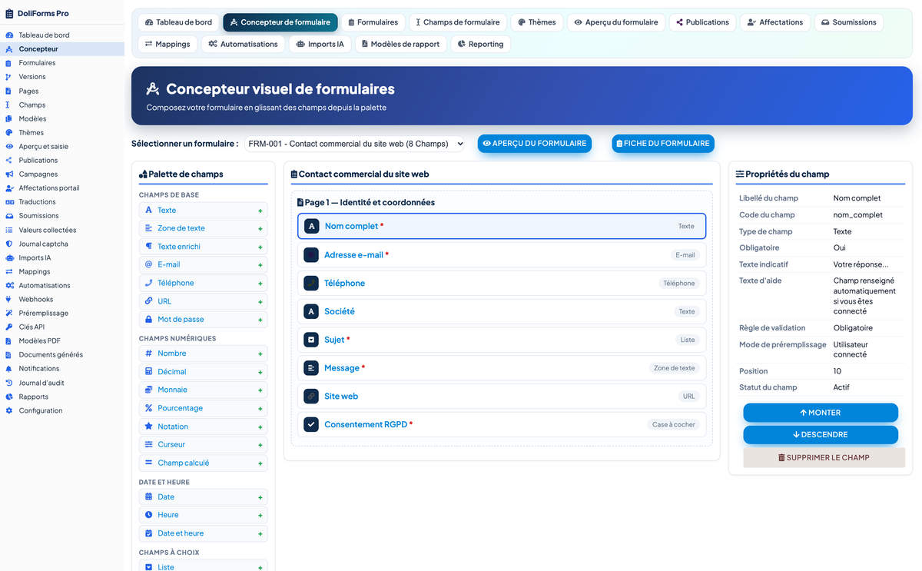Screen dimensions: 922x571
Task: Click the Consentement RGPD checkbox icon
Action: pyautogui.click(x=311, y=424)
